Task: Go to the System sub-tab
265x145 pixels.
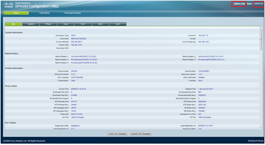Action: [31, 24]
